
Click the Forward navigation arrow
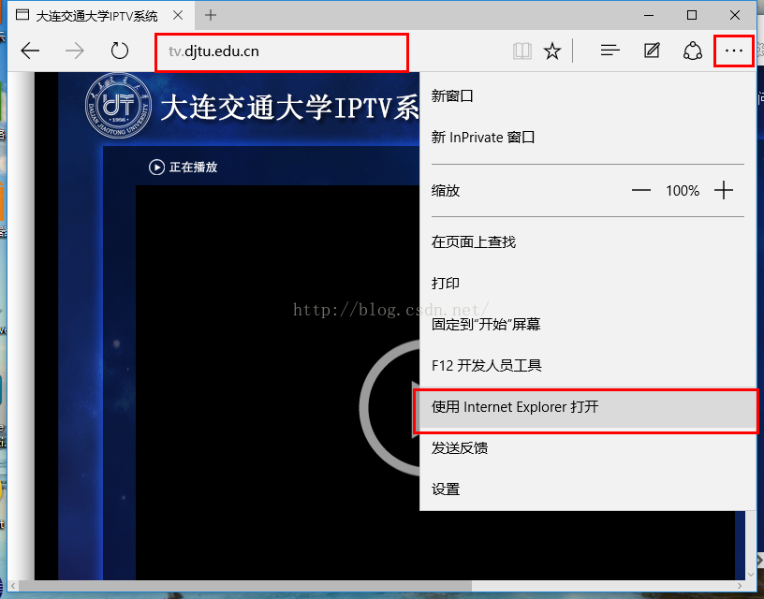click(75, 51)
